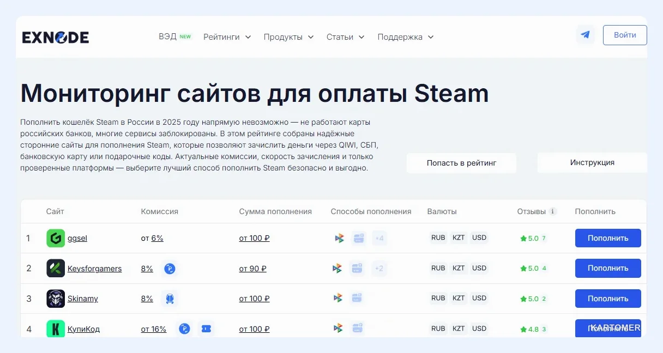Click Пополнить button for Skinamy
This screenshot has height=353, width=663.
point(608,299)
